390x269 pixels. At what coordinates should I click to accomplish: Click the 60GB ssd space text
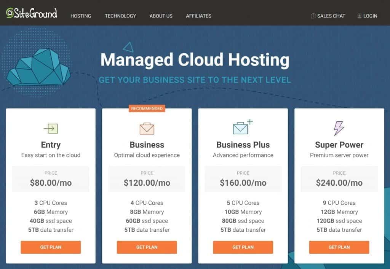click(x=147, y=221)
